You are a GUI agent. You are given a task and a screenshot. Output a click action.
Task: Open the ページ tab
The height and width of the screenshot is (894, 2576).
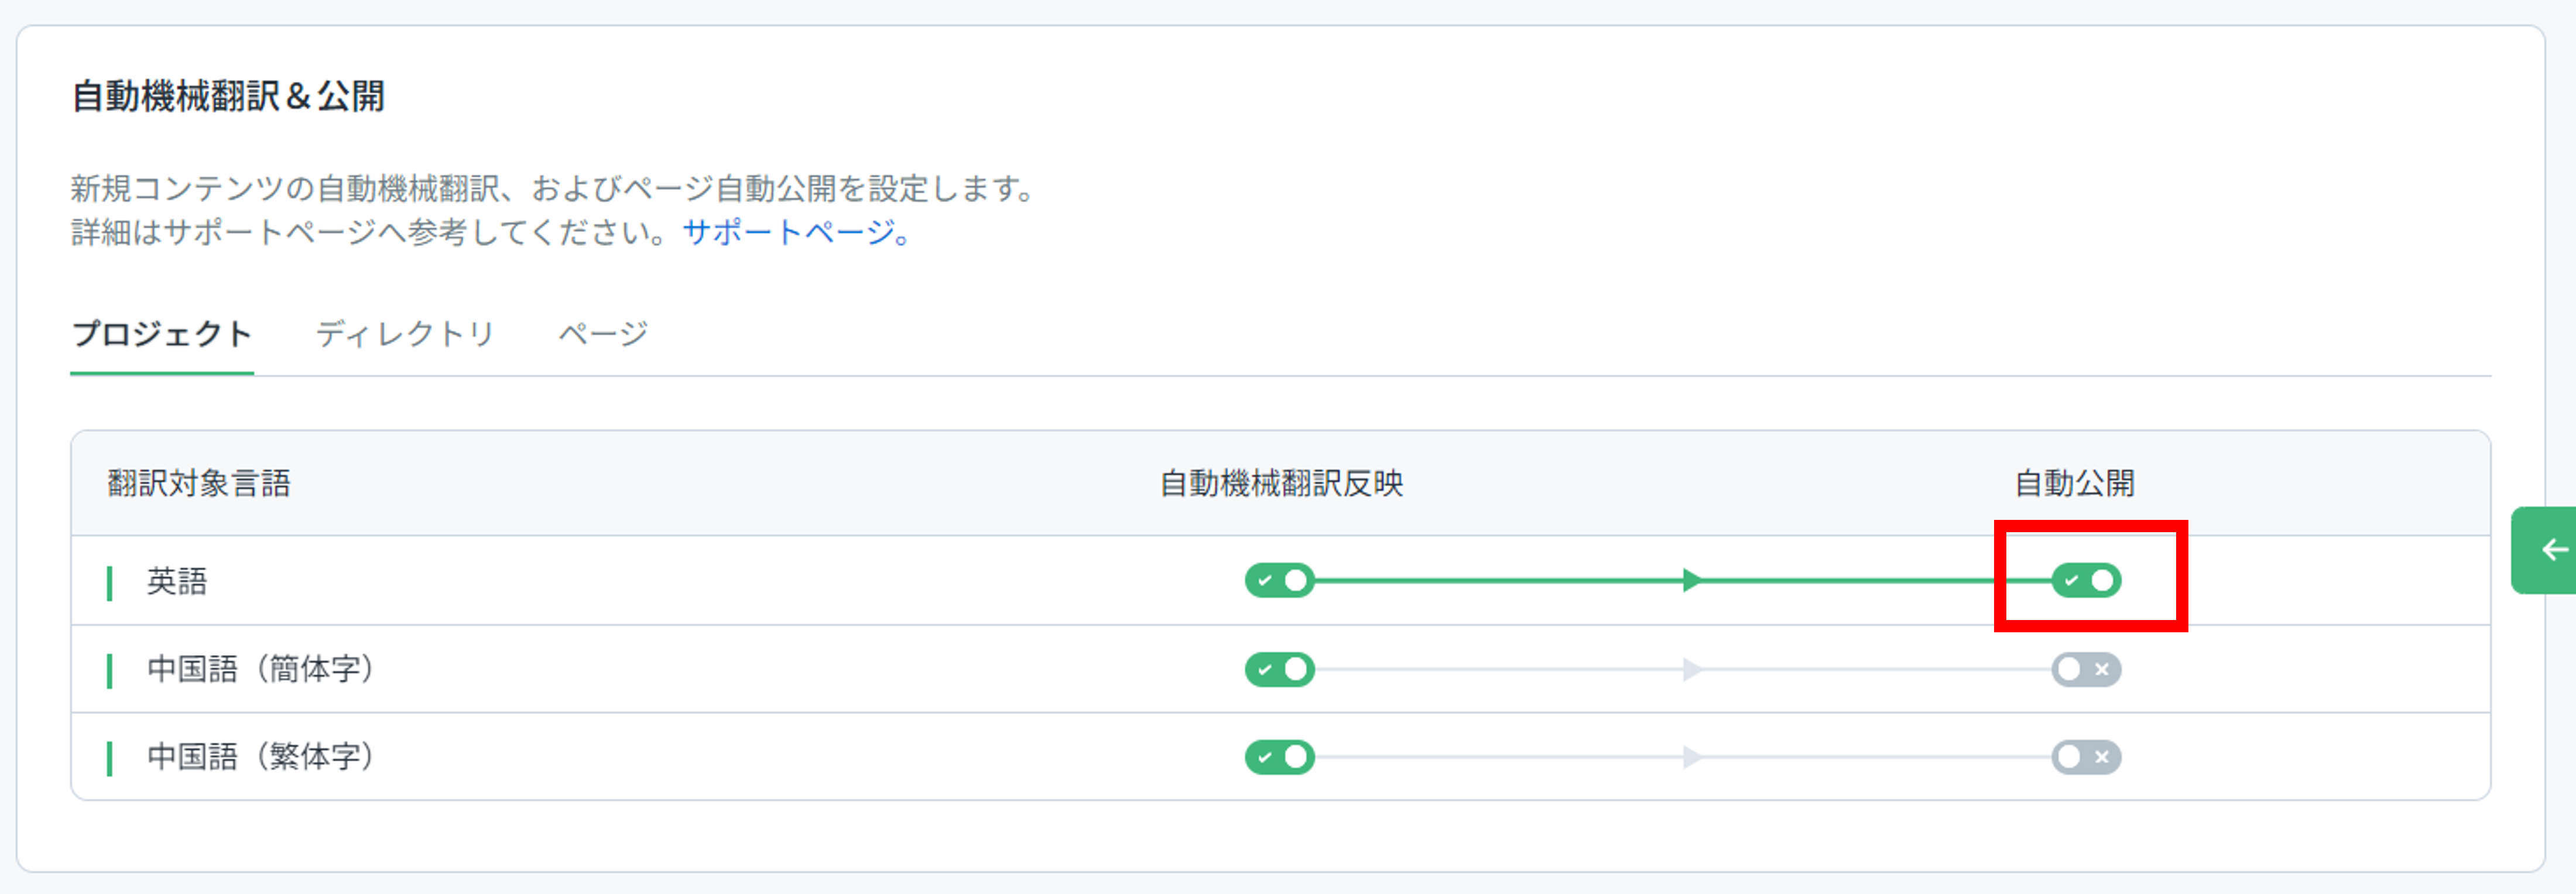point(603,334)
